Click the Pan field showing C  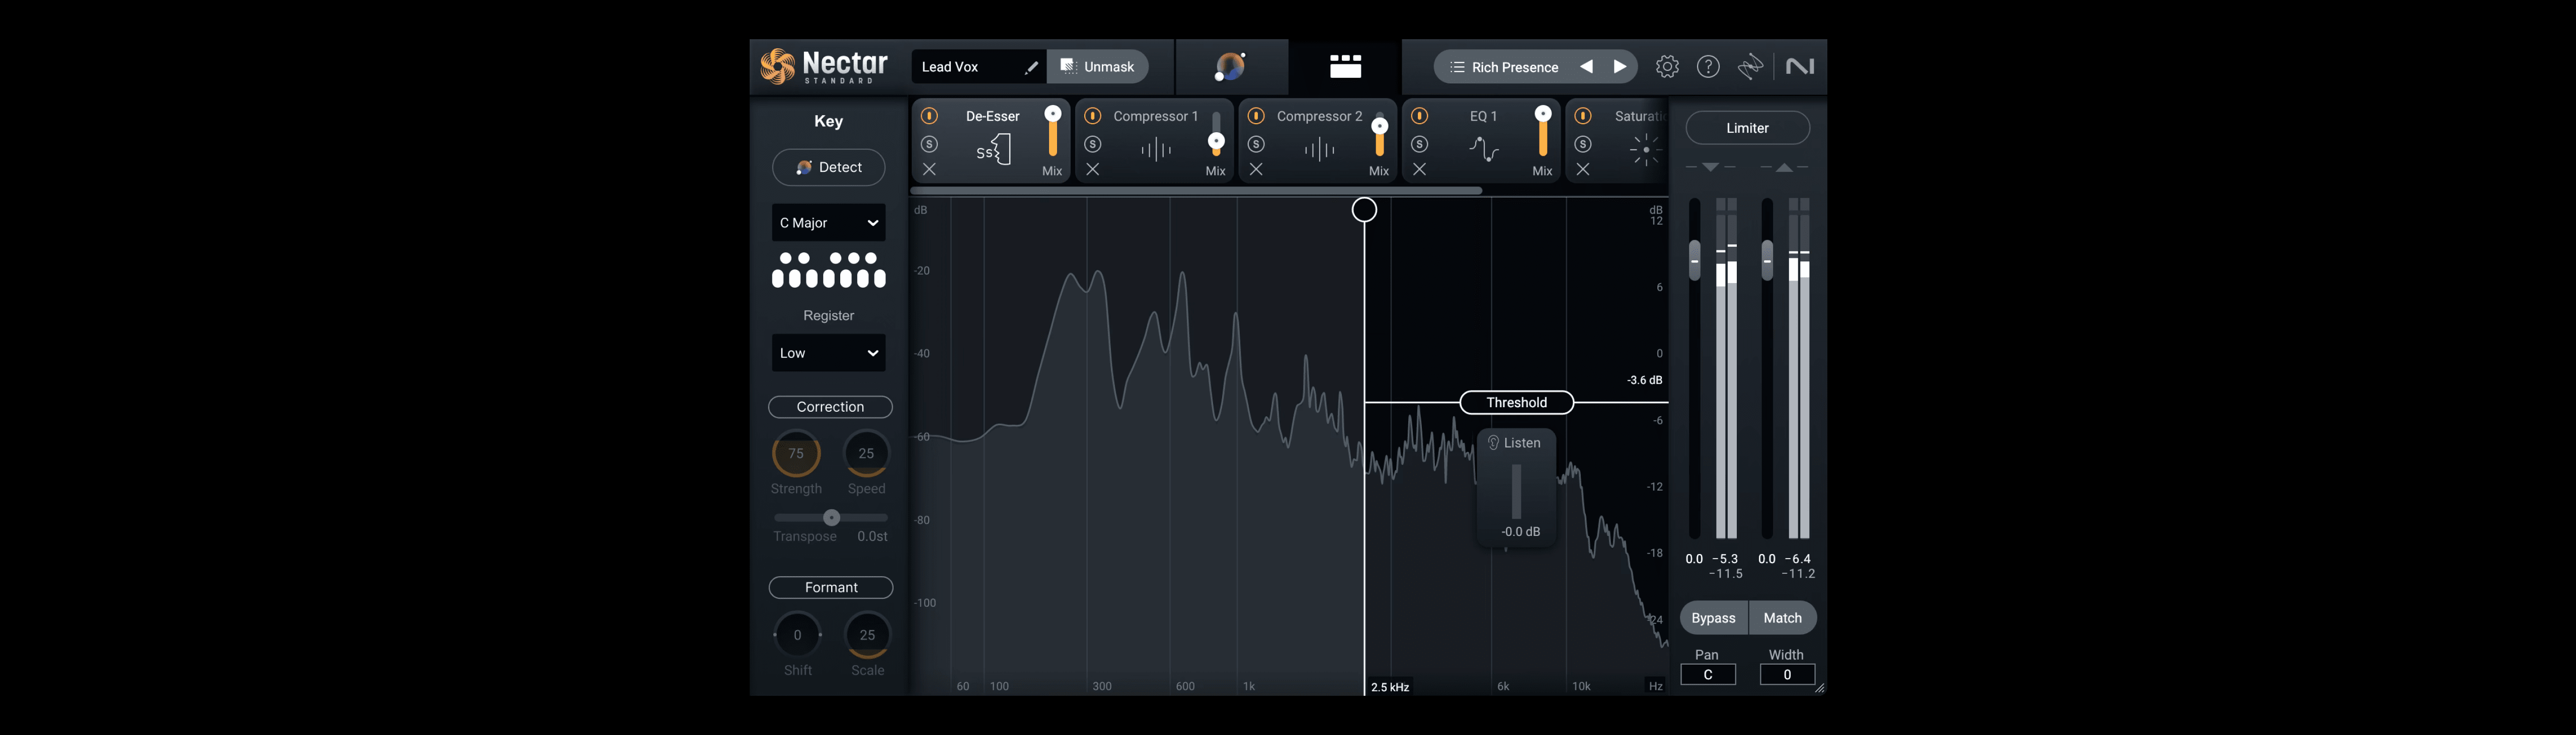click(x=1708, y=675)
